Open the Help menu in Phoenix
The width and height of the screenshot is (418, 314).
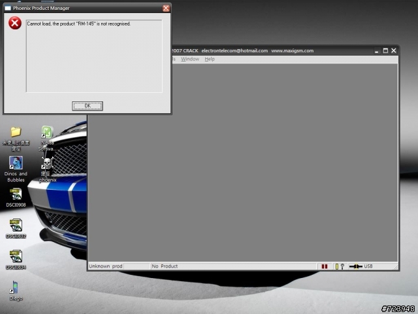tap(210, 59)
